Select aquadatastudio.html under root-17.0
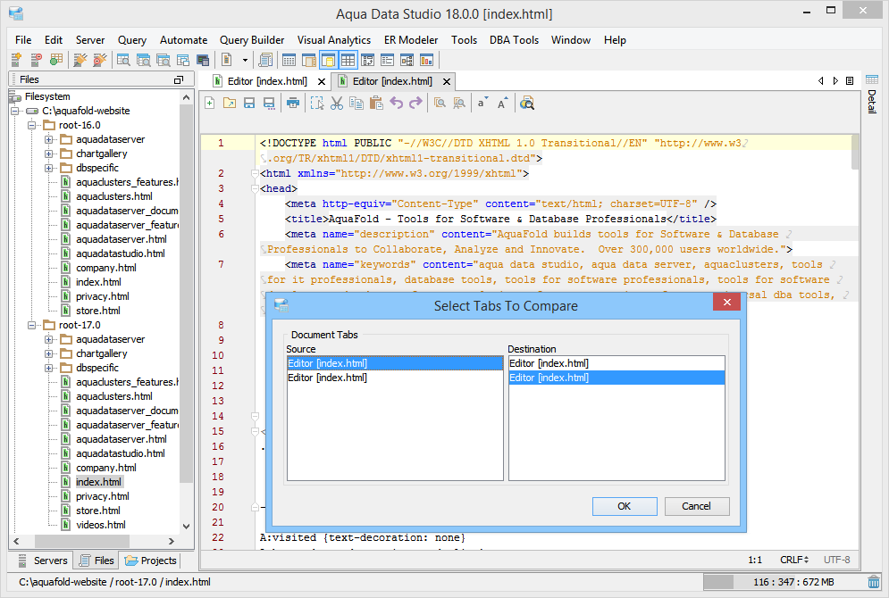Image resolution: width=889 pixels, height=598 pixels. [121, 453]
